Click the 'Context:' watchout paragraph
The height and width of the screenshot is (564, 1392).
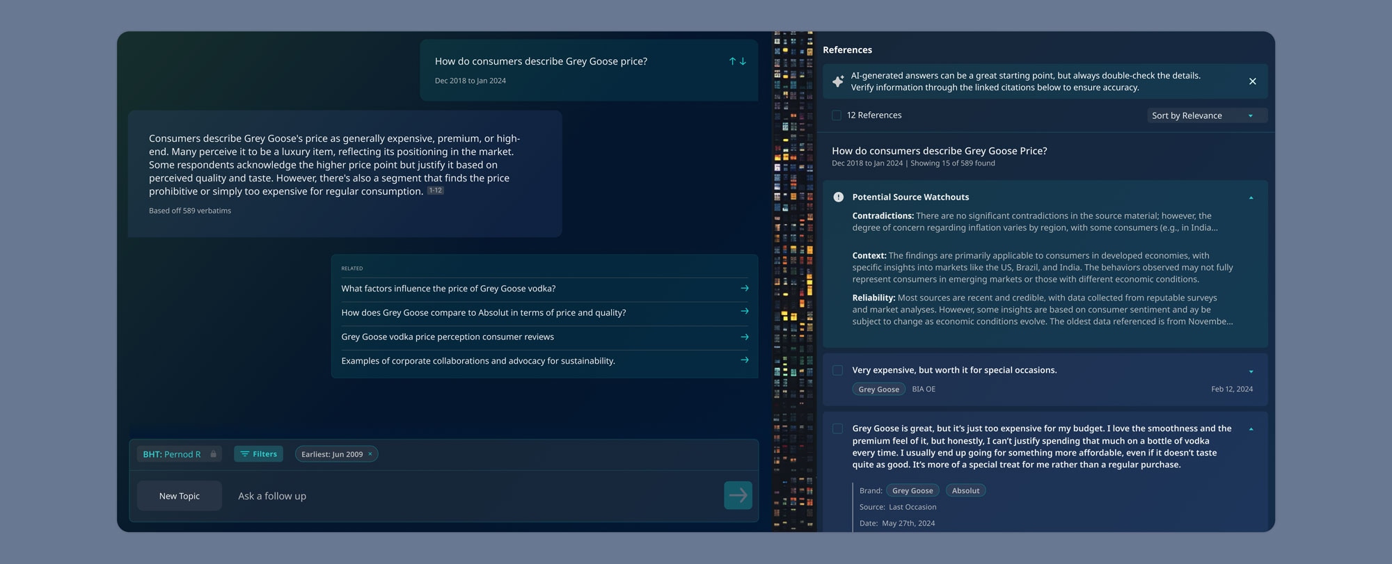1043,267
